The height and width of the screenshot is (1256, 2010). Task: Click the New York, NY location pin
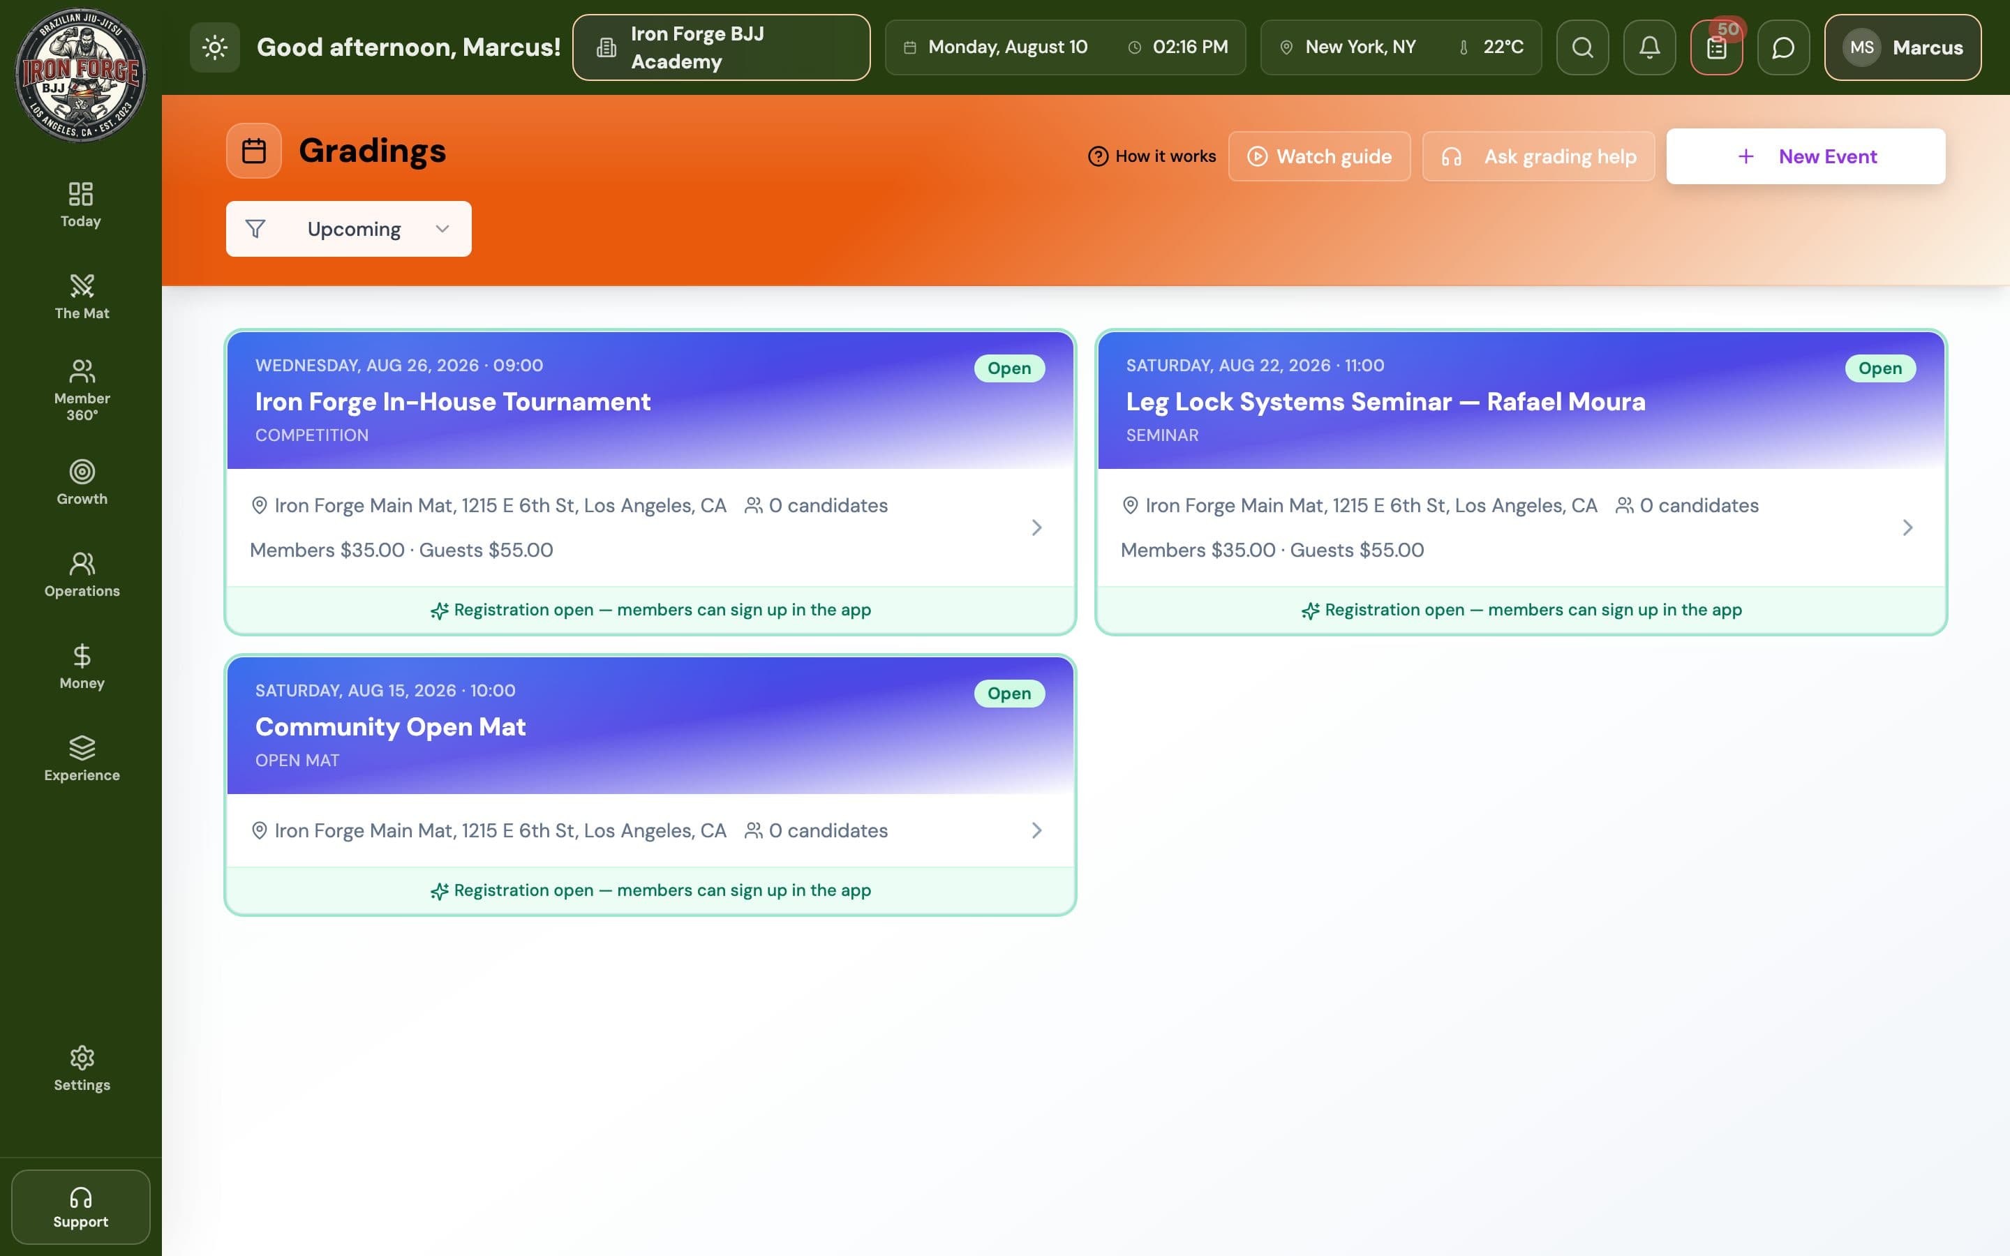(x=1286, y=47)
